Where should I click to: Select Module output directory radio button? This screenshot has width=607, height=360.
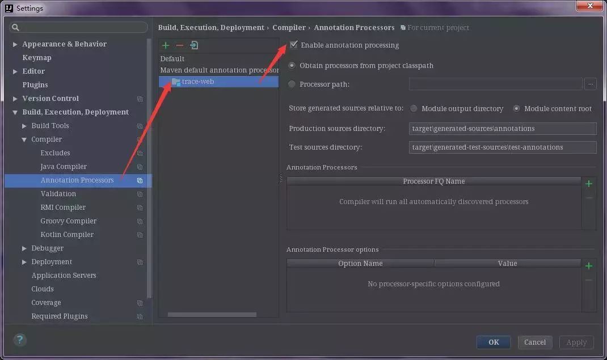[x=414, y=109]
